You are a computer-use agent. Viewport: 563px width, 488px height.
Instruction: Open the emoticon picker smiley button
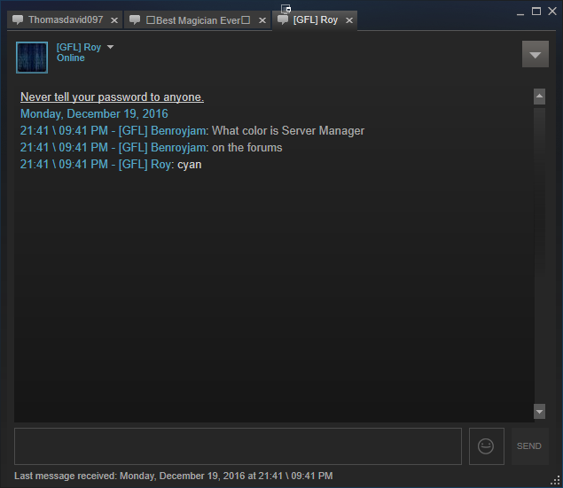click(x=486, y=446)
